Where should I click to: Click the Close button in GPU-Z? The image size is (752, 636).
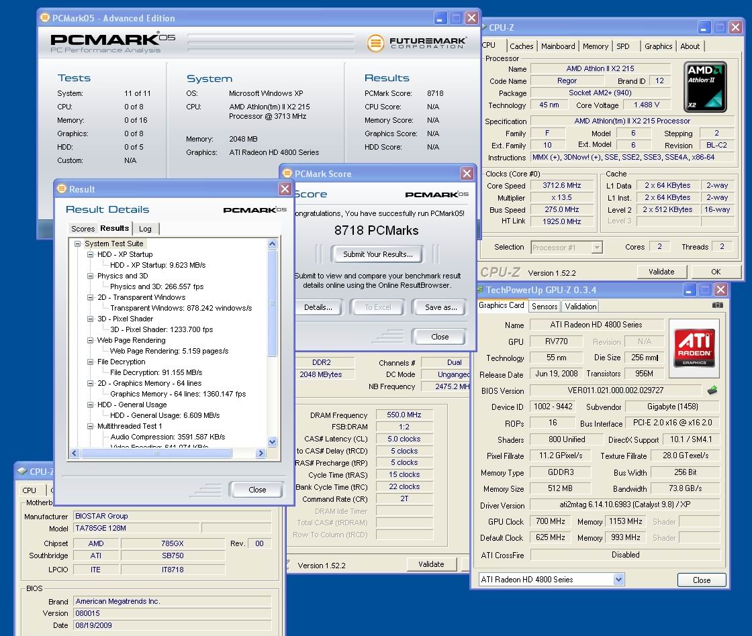pyautogui.click(x=701, y=580)
